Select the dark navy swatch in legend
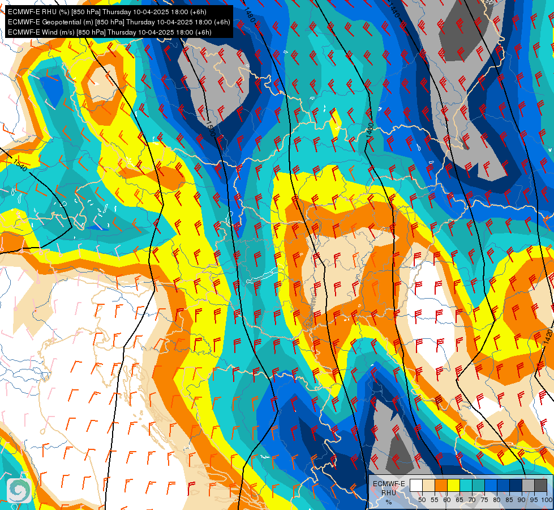The image size is (554, 510). (x=516, y=485)
